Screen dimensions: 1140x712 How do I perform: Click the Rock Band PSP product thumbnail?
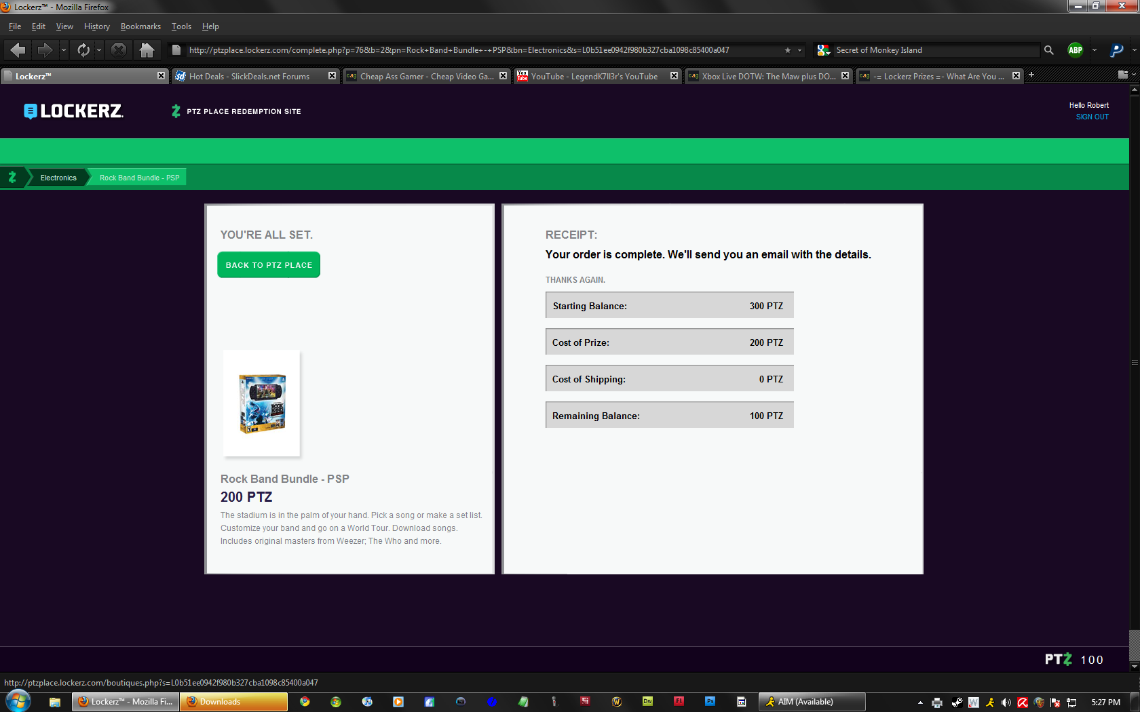coord(261,403)
